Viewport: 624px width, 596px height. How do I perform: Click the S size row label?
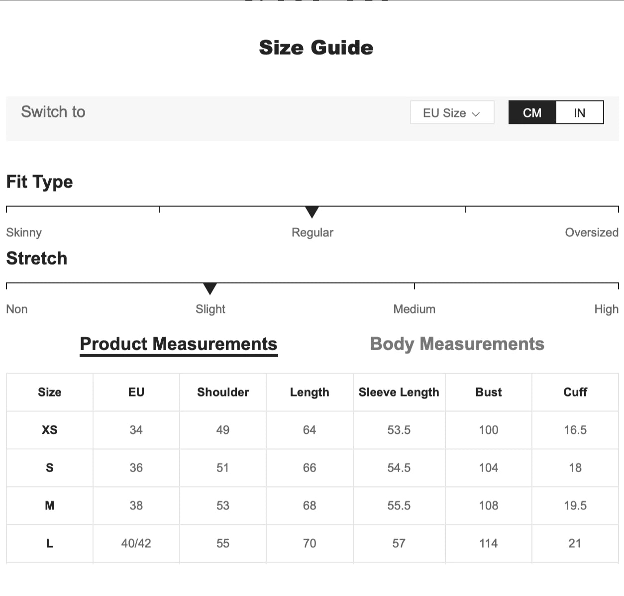point(49,468)
